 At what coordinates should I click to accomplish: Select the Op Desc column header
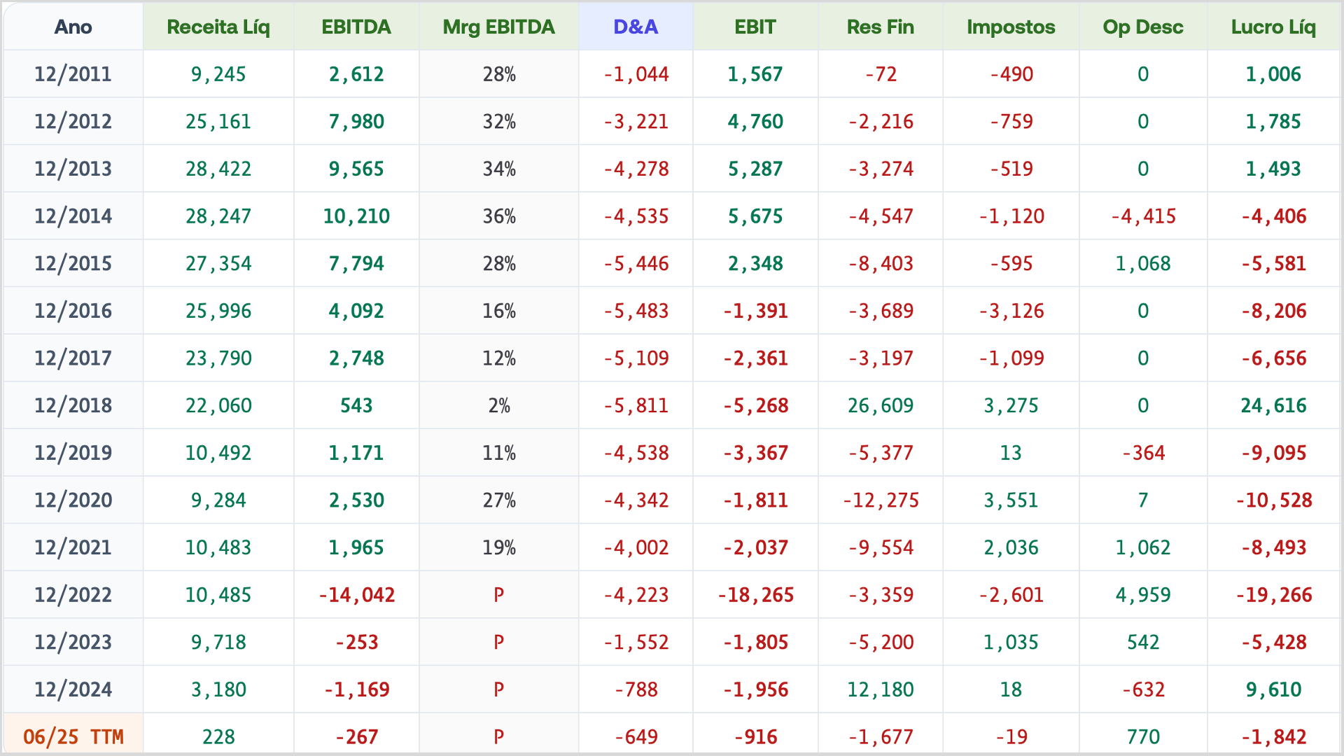[x=1143, y=27]
